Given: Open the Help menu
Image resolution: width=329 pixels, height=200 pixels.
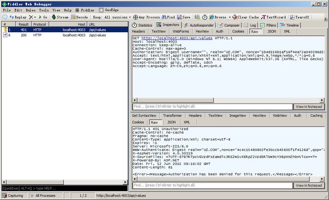Looking at the screenshot, I should 67,10.
